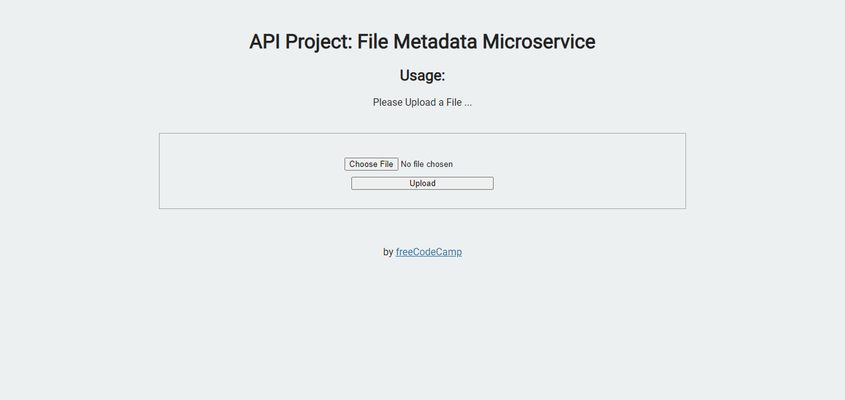Click the "No file chosen" label
The height and width of the screenshot is (400, 845).
click(427, 164)
